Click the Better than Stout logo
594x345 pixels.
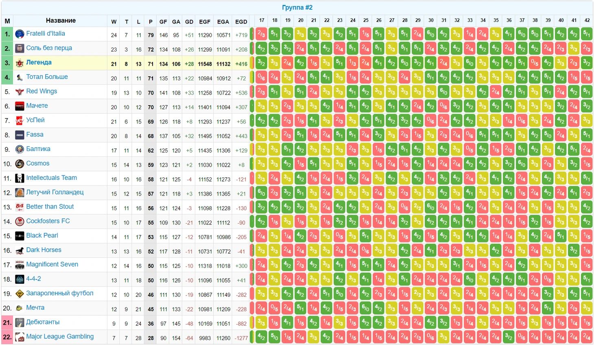20,207
